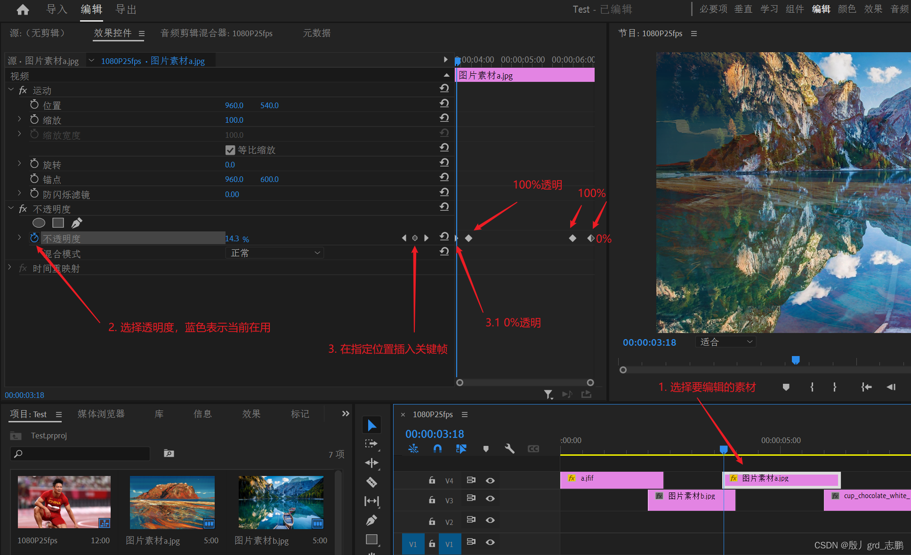
Task: Toggle sync lock for track V3
Action: coord(471,498)
